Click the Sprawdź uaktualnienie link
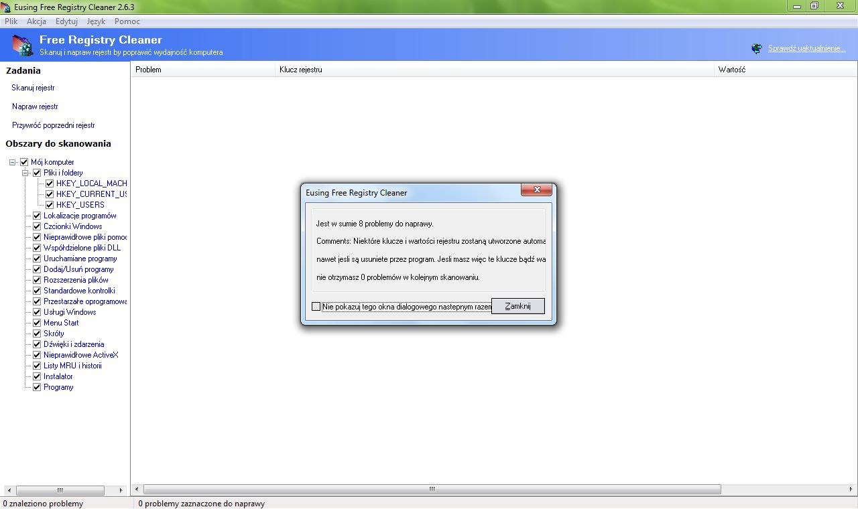This screenshot has height=509, width=858. point(807,48)
